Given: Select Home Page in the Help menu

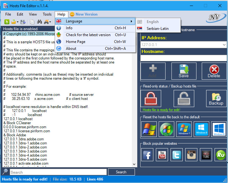Looking at the screenshot, I should 95,42.
